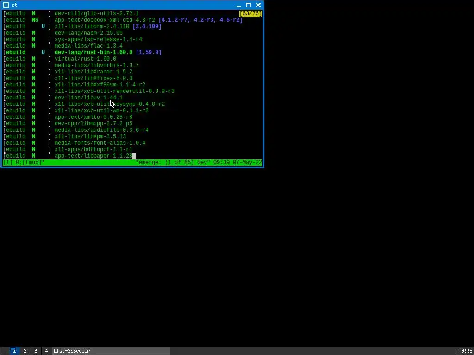Click the NS flag on the docbook line
Image resolution: width=474 pixels, height=355 pixels.
(35, 20)
